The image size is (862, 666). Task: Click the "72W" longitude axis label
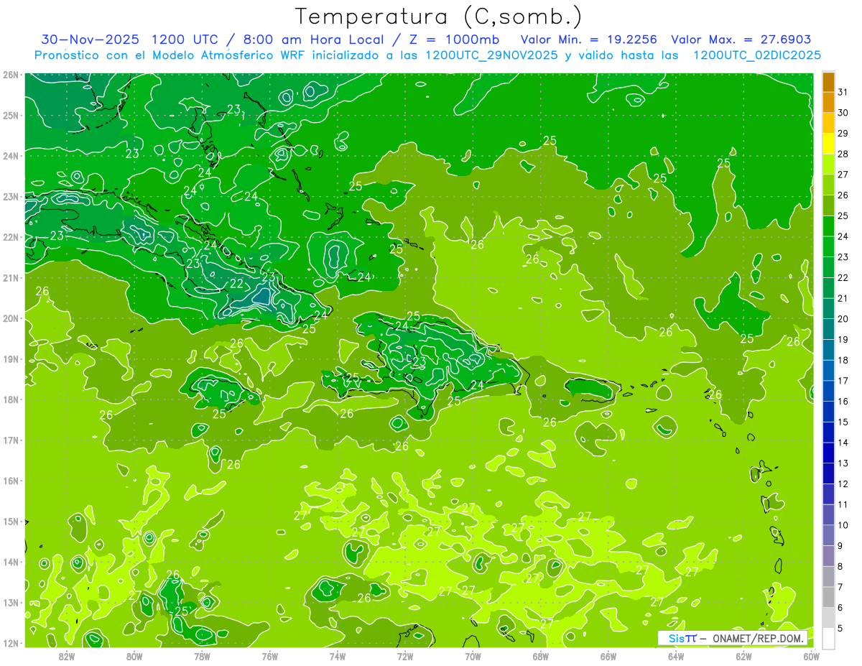pos(405,656)
